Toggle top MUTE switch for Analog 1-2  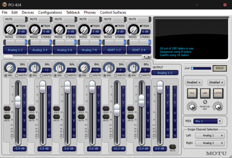pyautogui.click(x=15, y=19)
